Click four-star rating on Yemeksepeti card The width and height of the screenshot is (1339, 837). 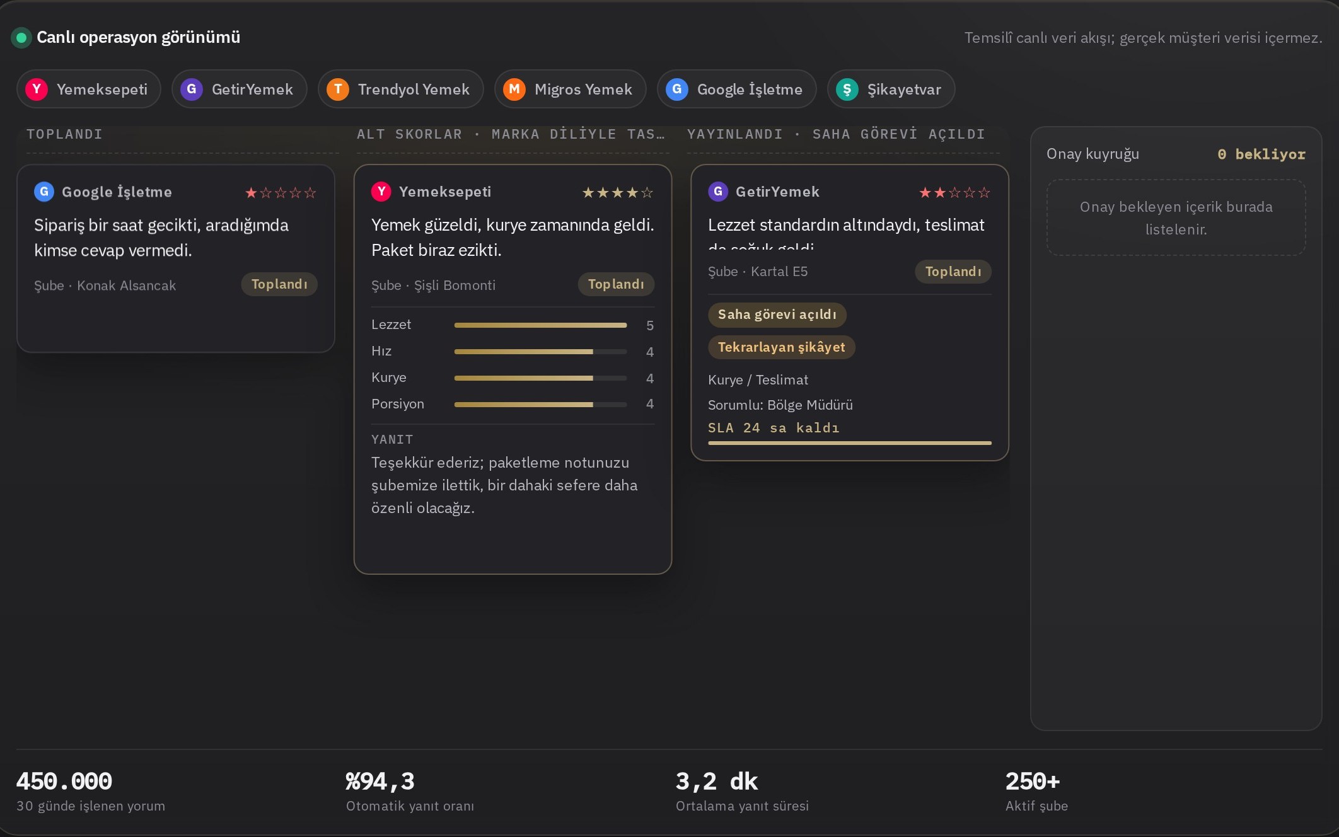(618, 192)
